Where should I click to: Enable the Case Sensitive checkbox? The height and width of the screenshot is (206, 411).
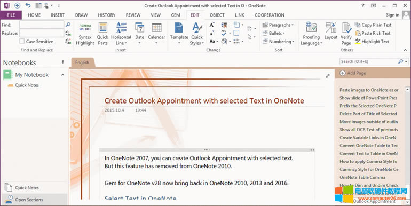[22, 42]
